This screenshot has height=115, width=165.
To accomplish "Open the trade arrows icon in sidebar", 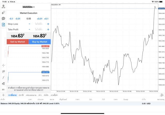I will click(x=3, y=12).
